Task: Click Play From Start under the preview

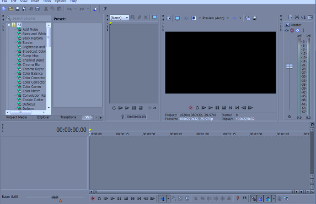Action: coord(204,108)
